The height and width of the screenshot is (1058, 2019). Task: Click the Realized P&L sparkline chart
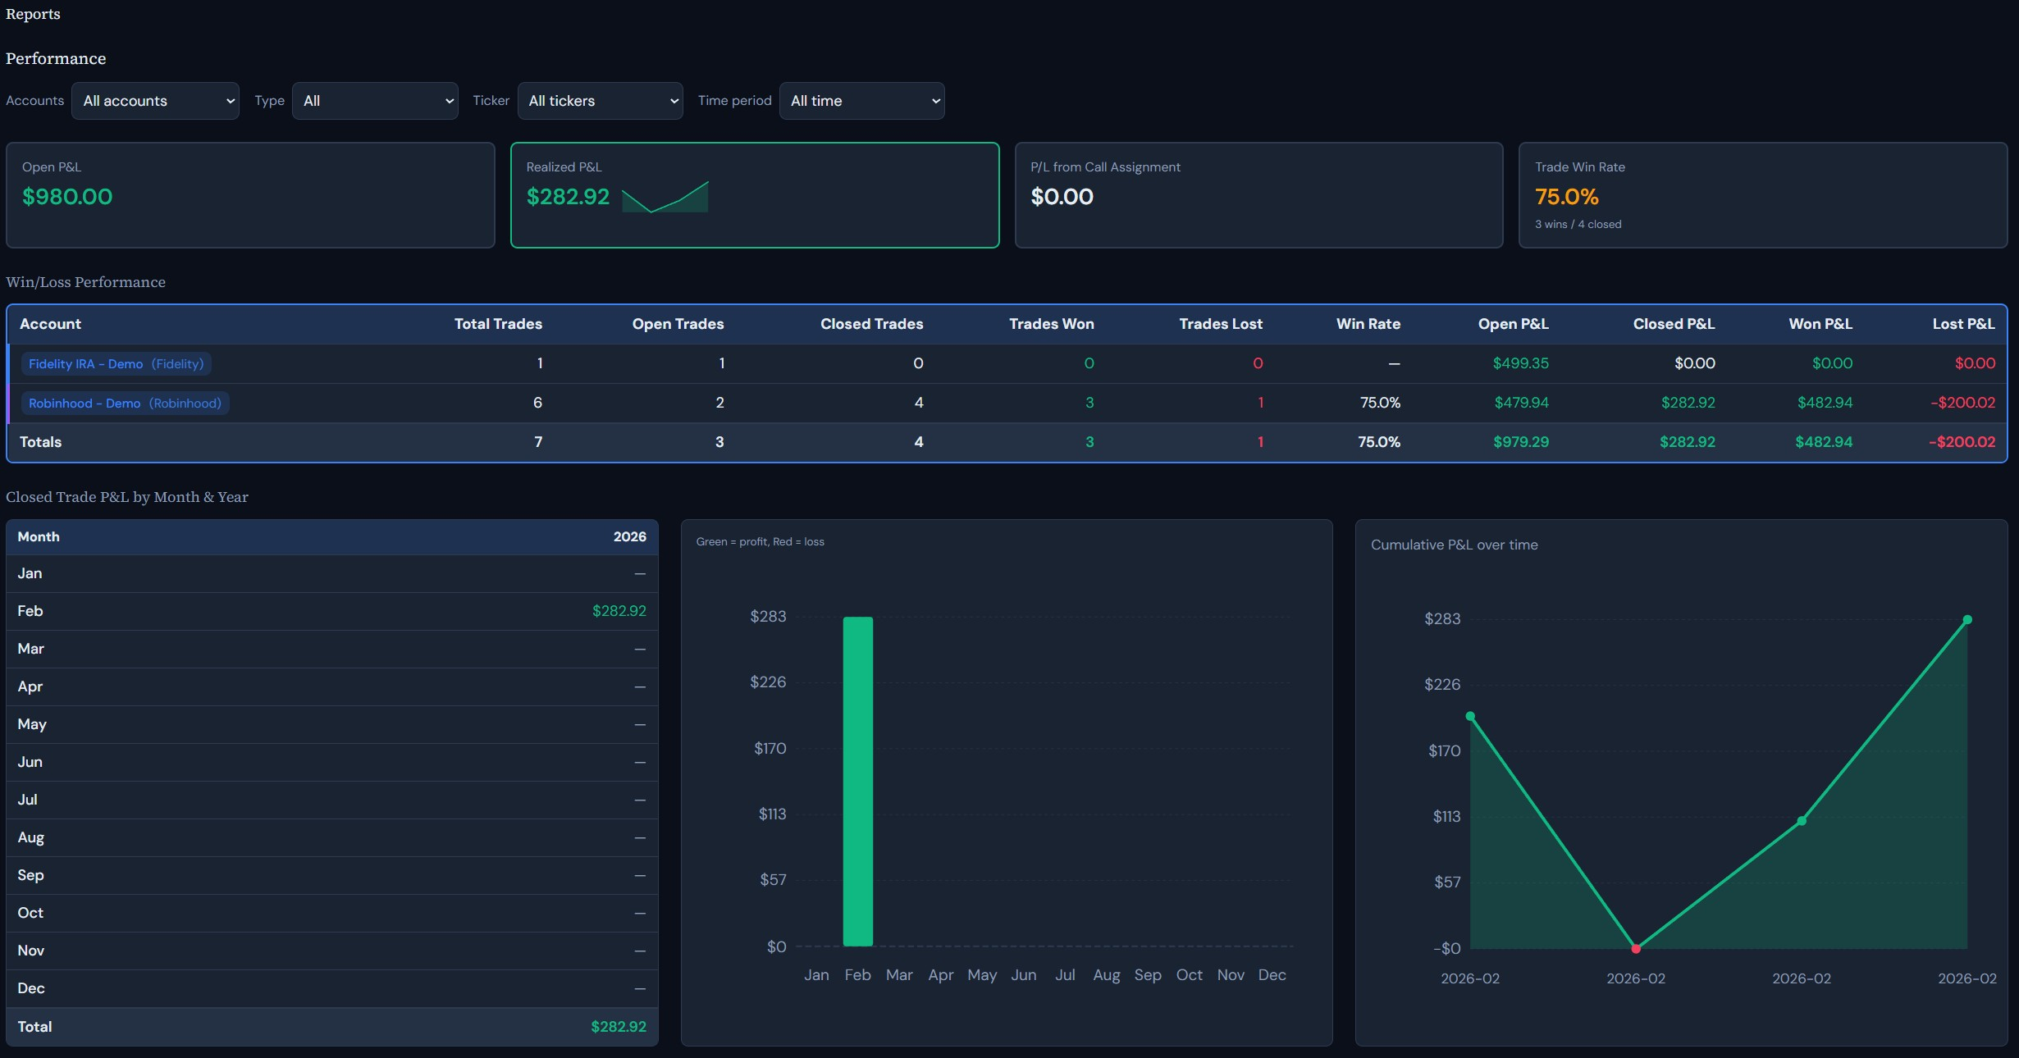coord(665,197)
